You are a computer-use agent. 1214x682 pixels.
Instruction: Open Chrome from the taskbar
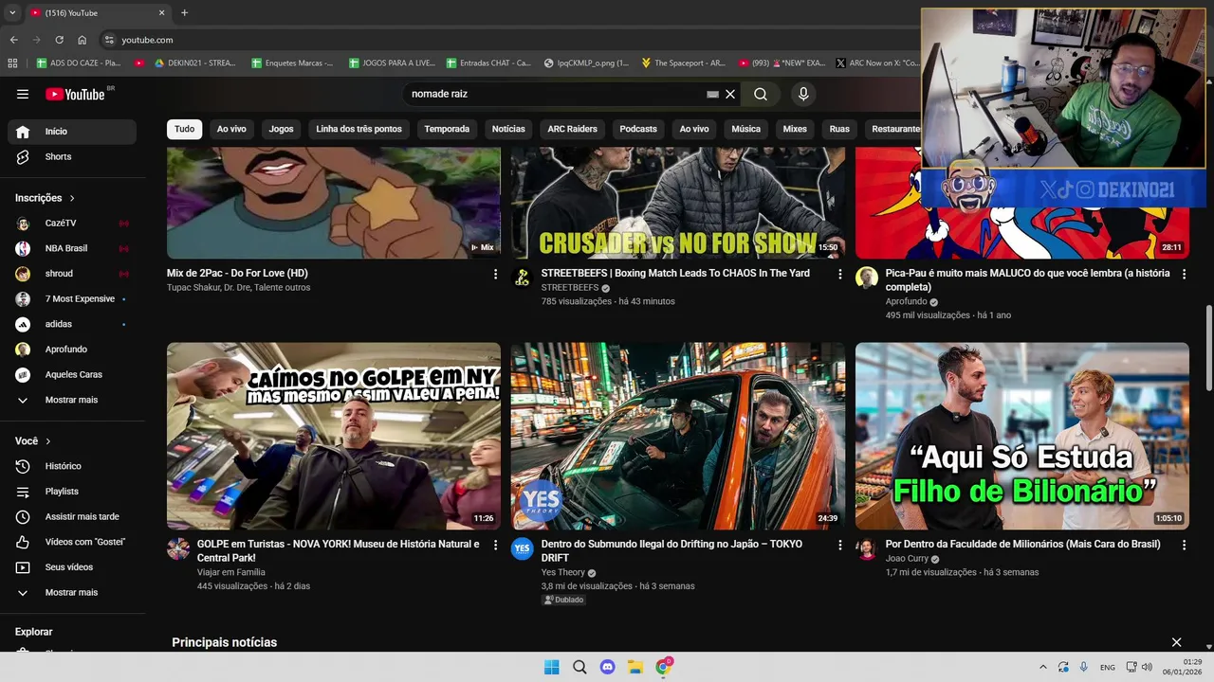tap(664, 667)
